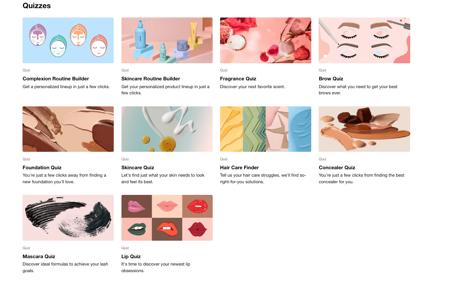Open the Brow Quiz eyebrow illustration
Screen dimensions: 463x283
(364, 40)
